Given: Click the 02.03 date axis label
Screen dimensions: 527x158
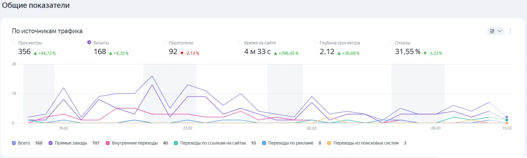Looking at the screenshot, I should coord(312,128).
